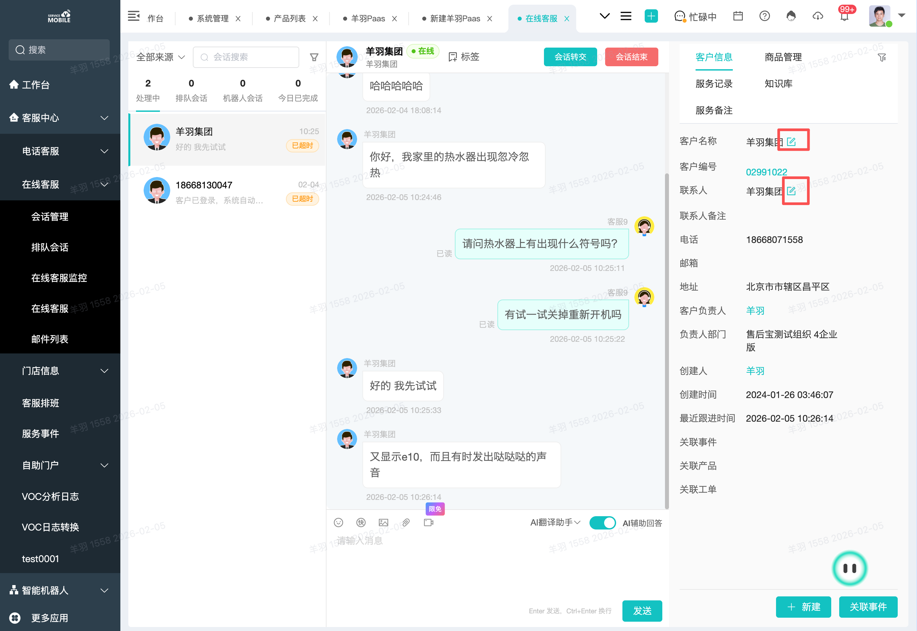The height and width of the screenshot is (631, 917).
Task: Click the help question mark icon
Action: click(765, 16)
